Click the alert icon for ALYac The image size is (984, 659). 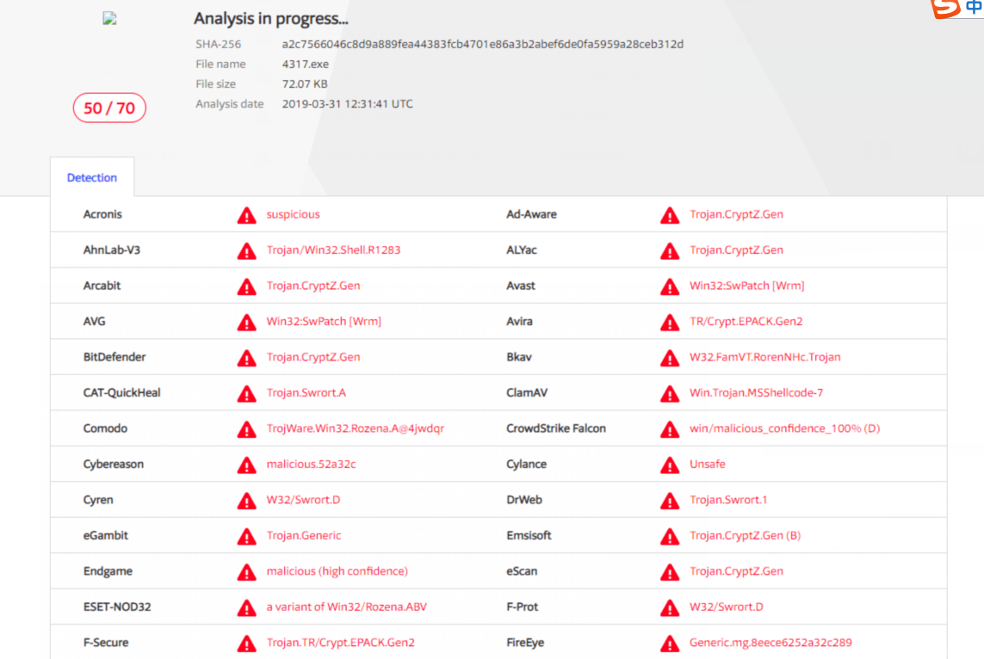pyautogui.click(x=670, y=251)
